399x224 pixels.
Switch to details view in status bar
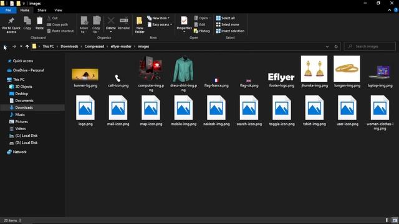point(387,220)
